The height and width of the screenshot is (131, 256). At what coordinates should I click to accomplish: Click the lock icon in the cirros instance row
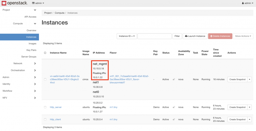coord(174,79)
